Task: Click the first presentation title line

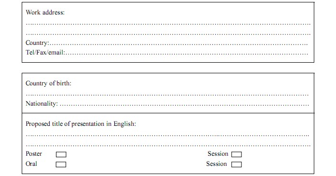Action: pyautogui.click(x=168, y=135)
